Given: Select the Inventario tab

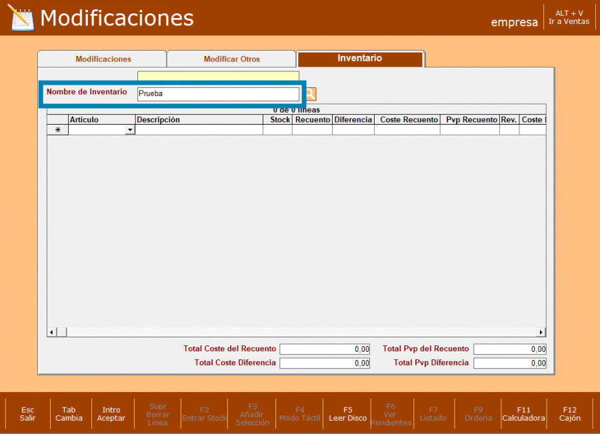Looking at the screenshot, I should point(360,59).
